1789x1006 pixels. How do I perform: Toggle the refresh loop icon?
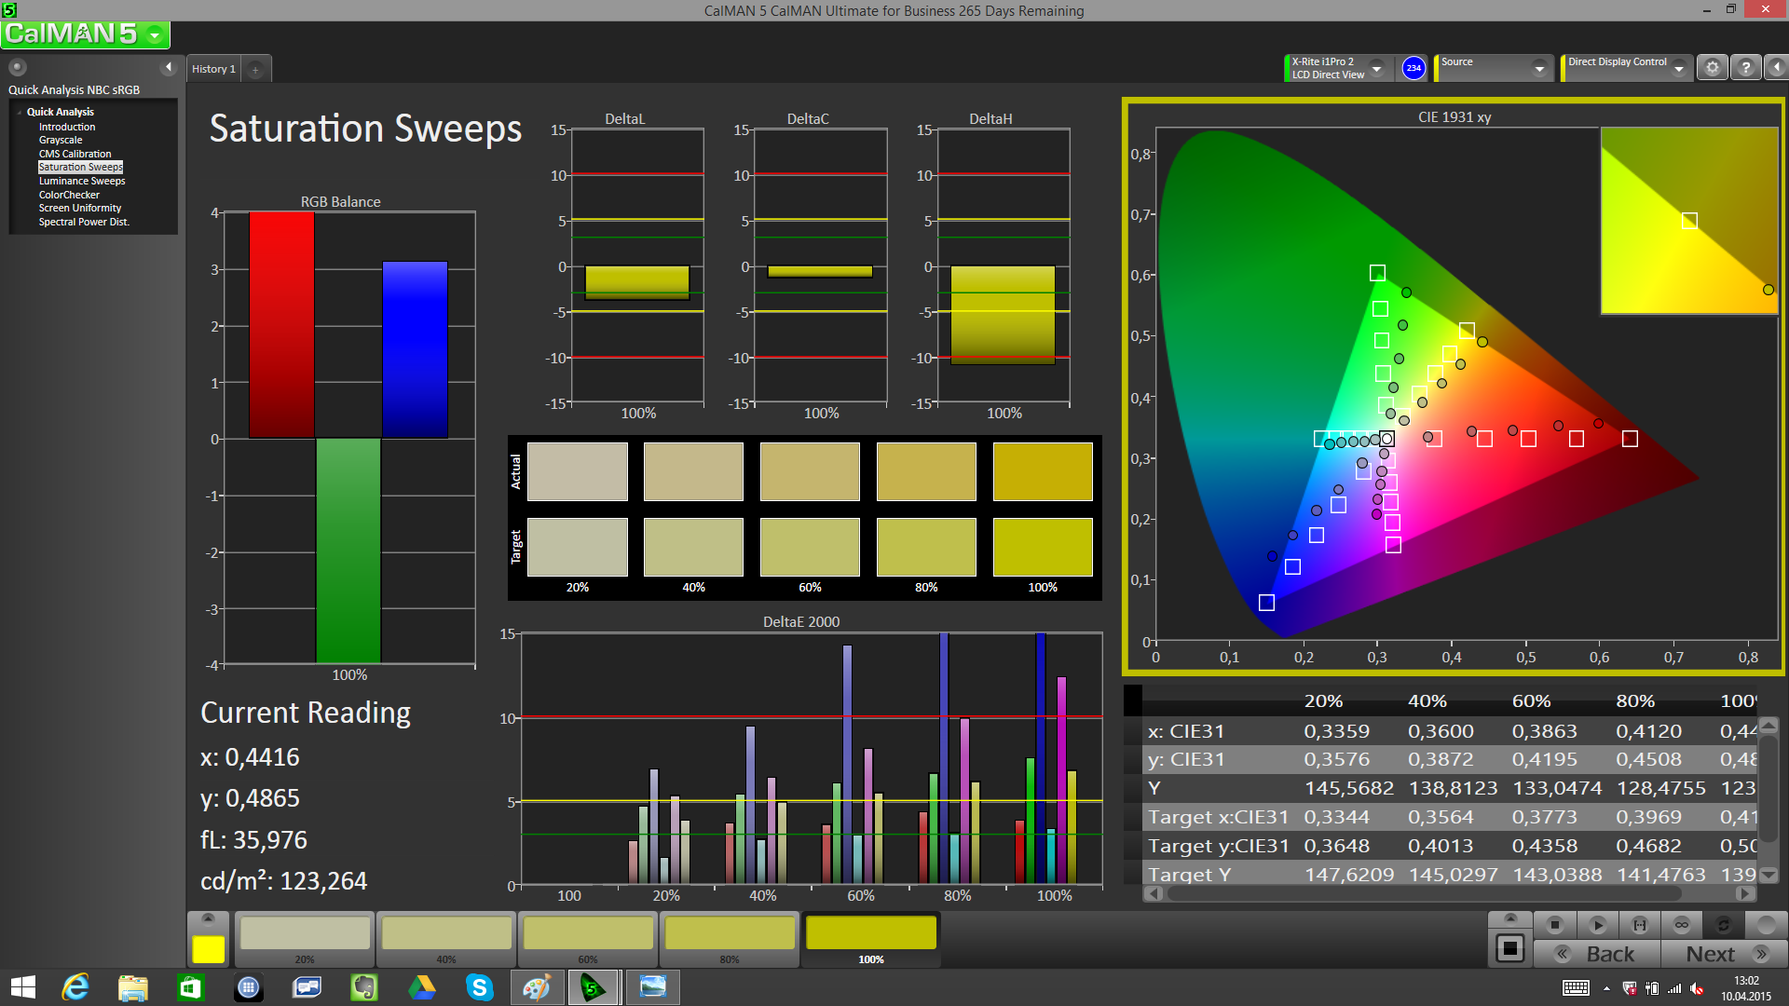[x=1723, y=925]
